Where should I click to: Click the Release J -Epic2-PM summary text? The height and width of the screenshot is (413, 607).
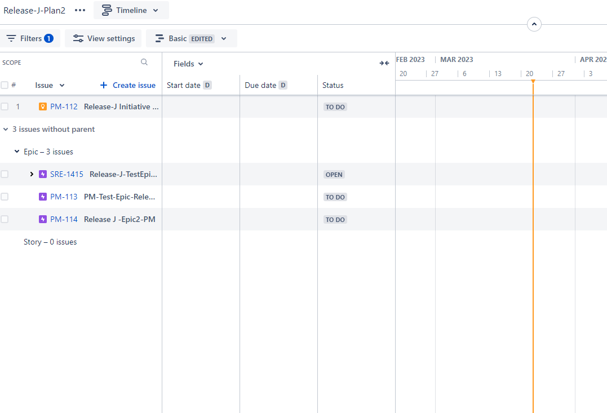pyautogui.click(x=119, y=219)
